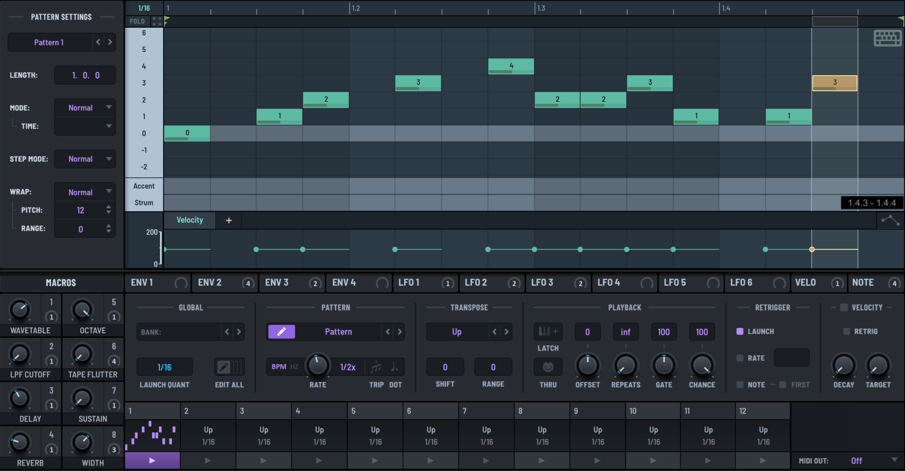Click the LENGTH value field

pyautogui.click(x=85, y=75)
